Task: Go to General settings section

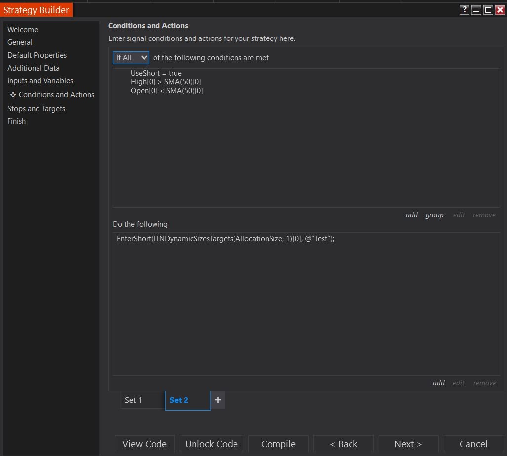Action: pos(20,42)
